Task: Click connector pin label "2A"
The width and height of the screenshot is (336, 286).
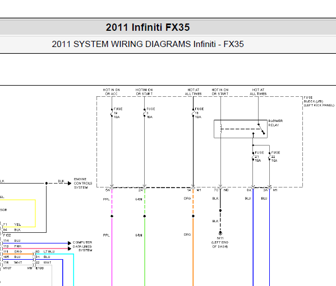Action: 140,190
